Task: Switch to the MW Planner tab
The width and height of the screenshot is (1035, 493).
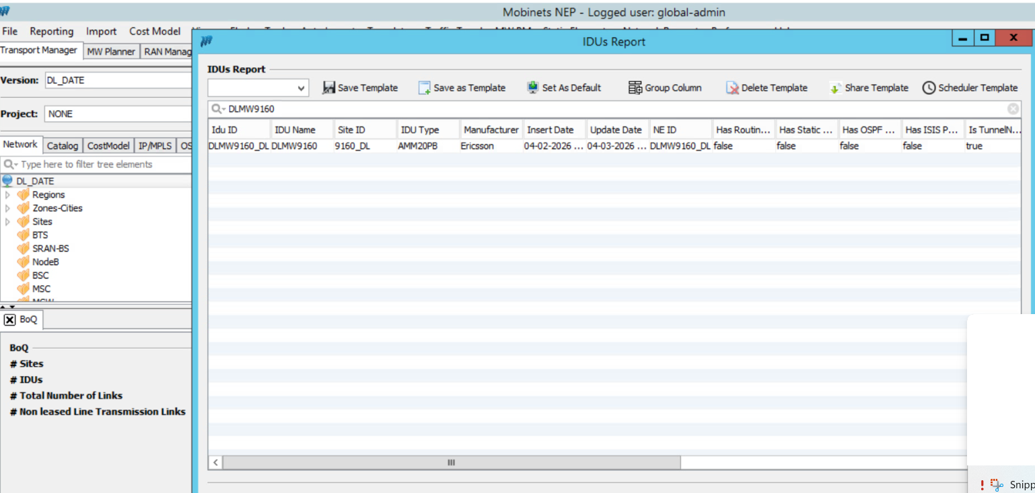Action: click(x=111, y=51)
